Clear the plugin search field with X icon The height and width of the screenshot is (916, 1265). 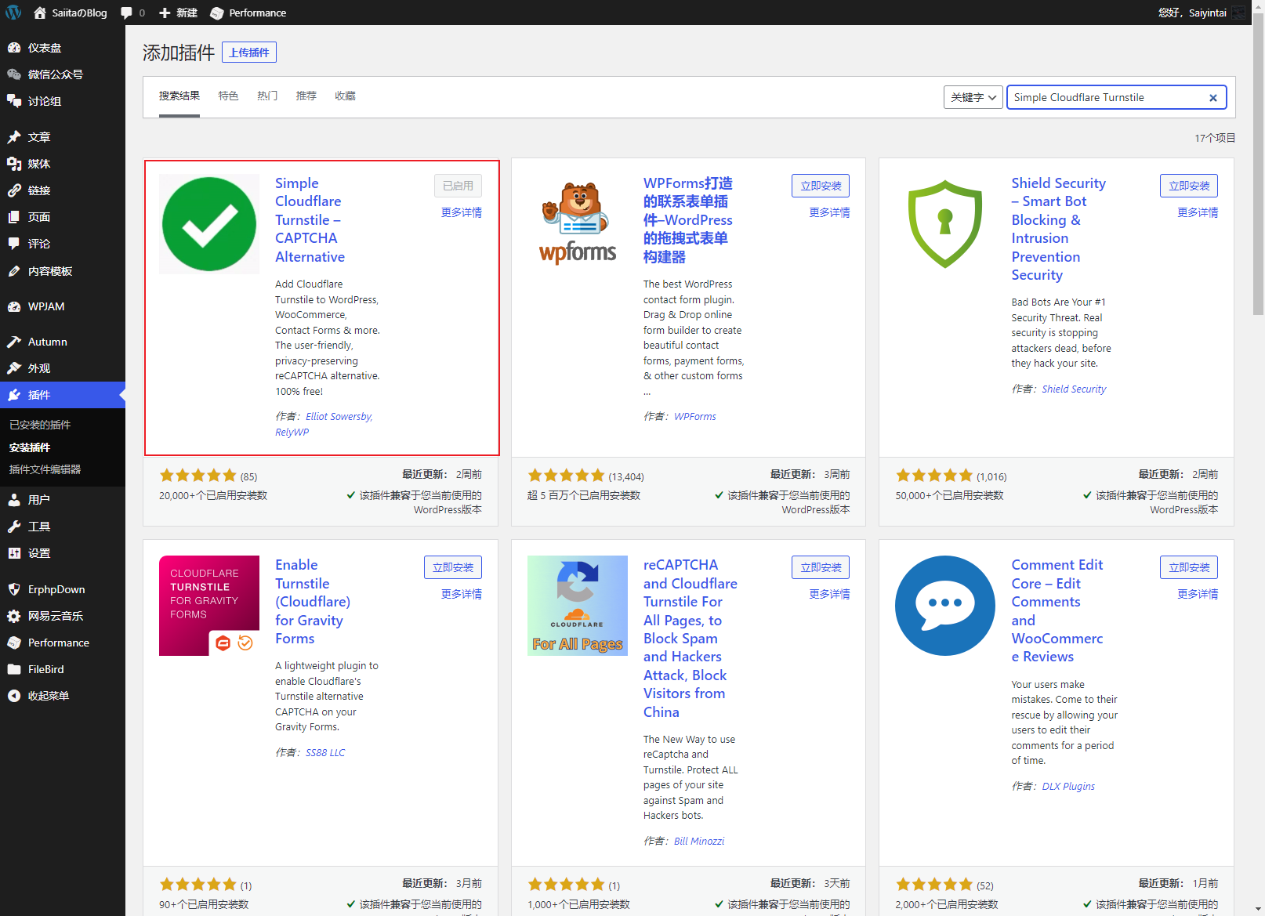(1212, 98)
